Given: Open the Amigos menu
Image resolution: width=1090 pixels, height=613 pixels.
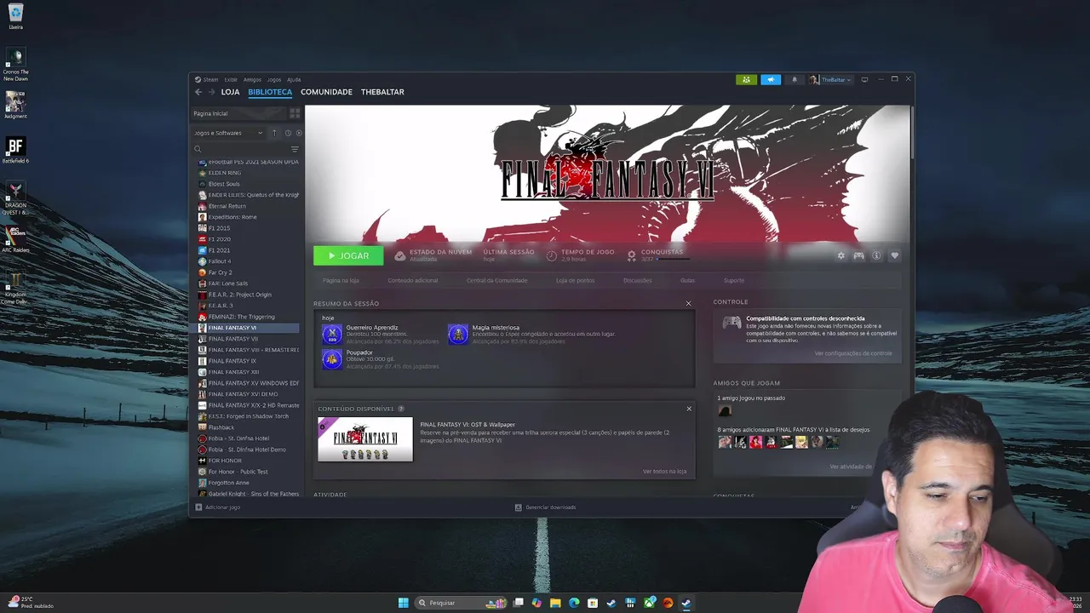Looking at the screenshot, I should pos(252,79).
